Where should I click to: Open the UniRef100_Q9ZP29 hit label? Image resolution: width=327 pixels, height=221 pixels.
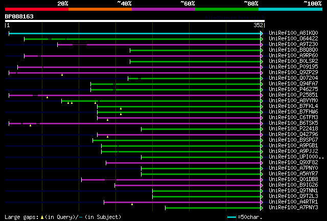tap(293, 73)
